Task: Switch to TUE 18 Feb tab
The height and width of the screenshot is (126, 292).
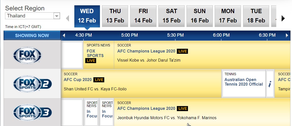Action: coord(256,16)
